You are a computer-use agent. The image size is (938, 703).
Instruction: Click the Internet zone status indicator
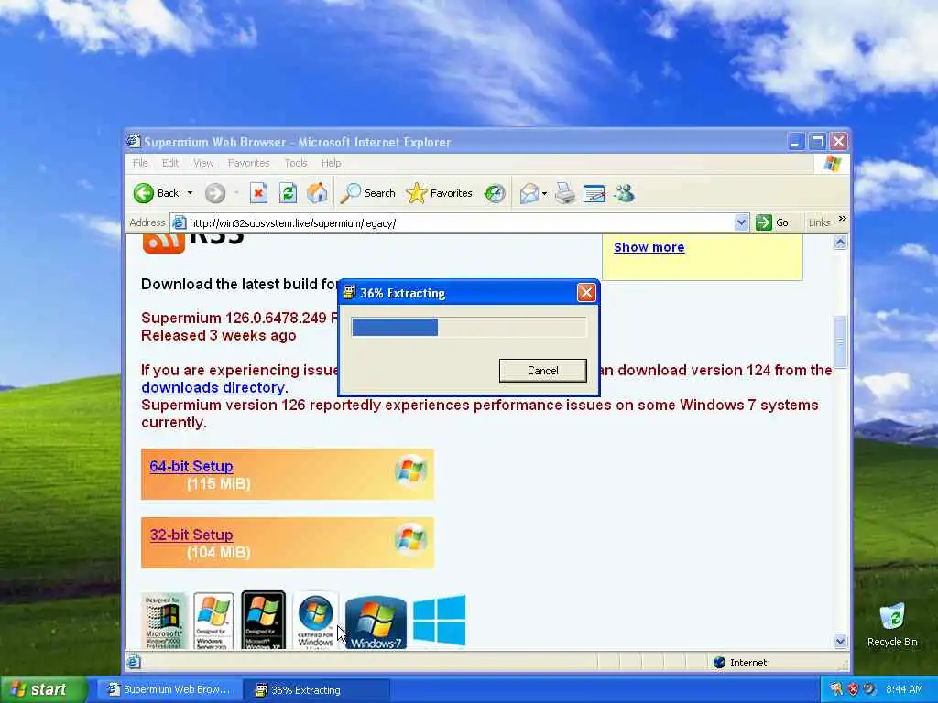pyautogui.click(x=740, y=663)
